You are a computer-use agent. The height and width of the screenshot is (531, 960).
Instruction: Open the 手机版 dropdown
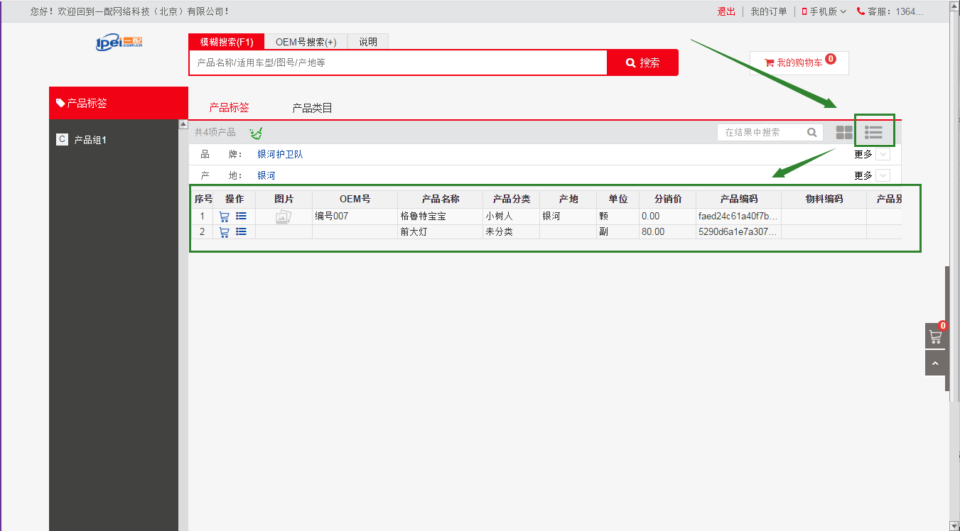point(824,11)
